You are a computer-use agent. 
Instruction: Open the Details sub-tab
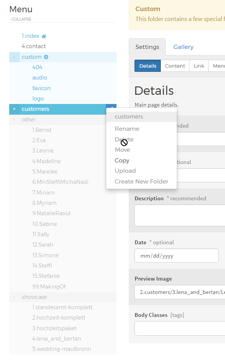148,66
